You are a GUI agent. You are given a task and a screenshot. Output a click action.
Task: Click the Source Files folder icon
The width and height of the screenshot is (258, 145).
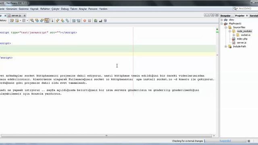pos(230,27)
